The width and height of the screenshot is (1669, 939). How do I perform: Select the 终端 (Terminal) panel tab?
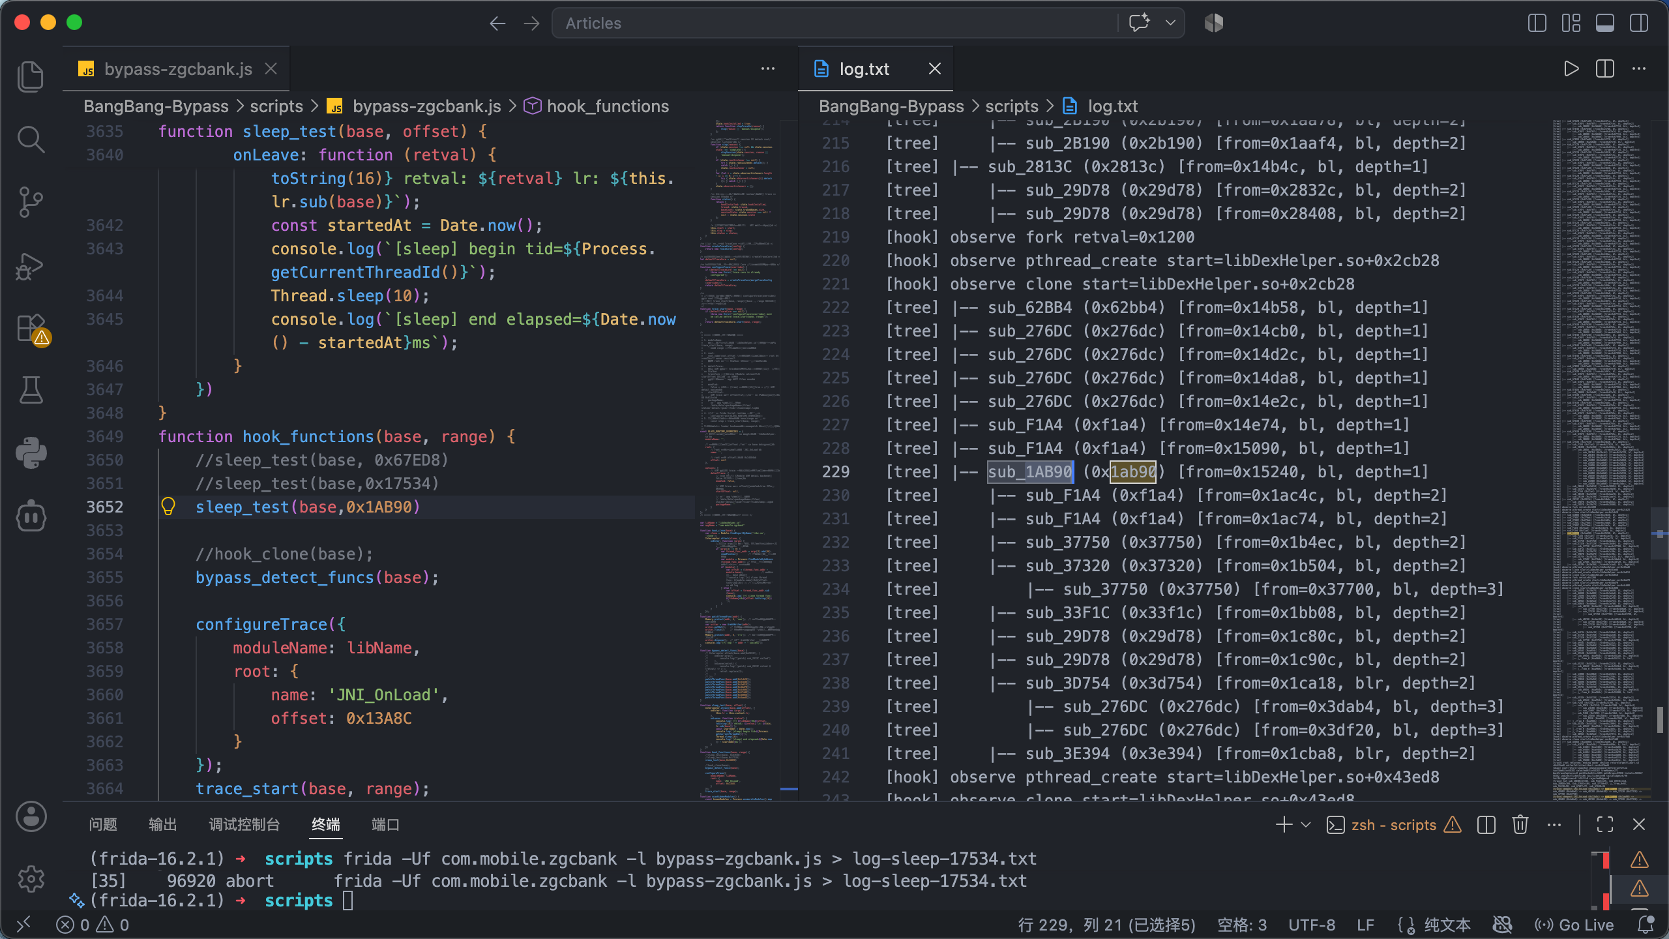point(326,824)
